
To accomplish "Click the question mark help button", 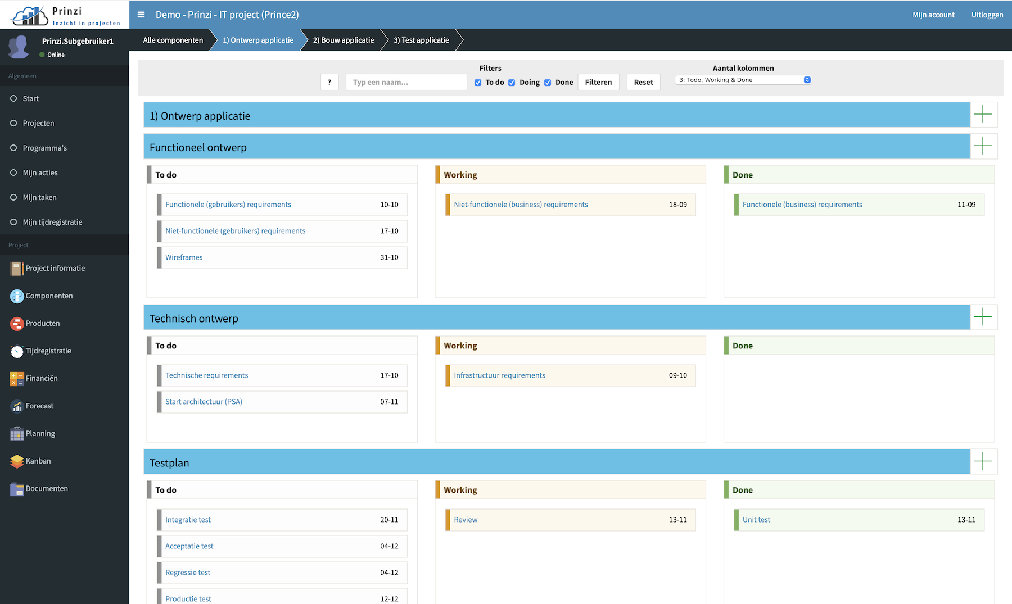I will coord(329,82).
